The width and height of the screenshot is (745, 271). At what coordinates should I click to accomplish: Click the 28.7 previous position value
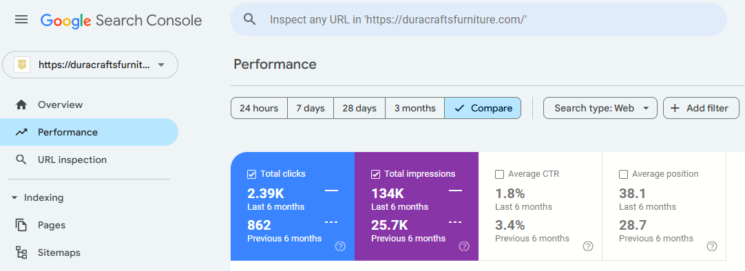[x=632, y=224]
